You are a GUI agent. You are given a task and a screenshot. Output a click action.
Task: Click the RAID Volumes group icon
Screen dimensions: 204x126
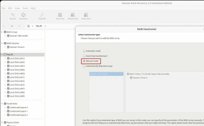pos(5,43)
